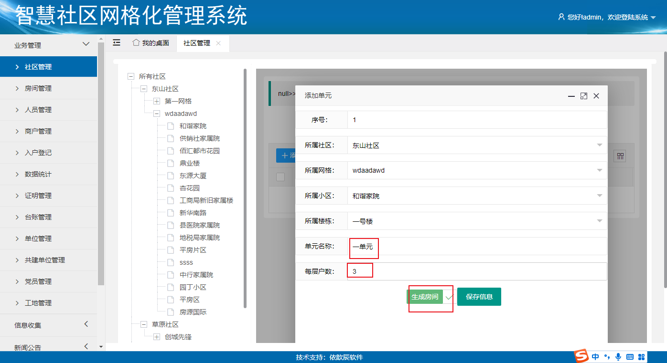667x363 pixels.
Task: Collapse the 东山社区 tree node
Action: (x=144, y=89)
